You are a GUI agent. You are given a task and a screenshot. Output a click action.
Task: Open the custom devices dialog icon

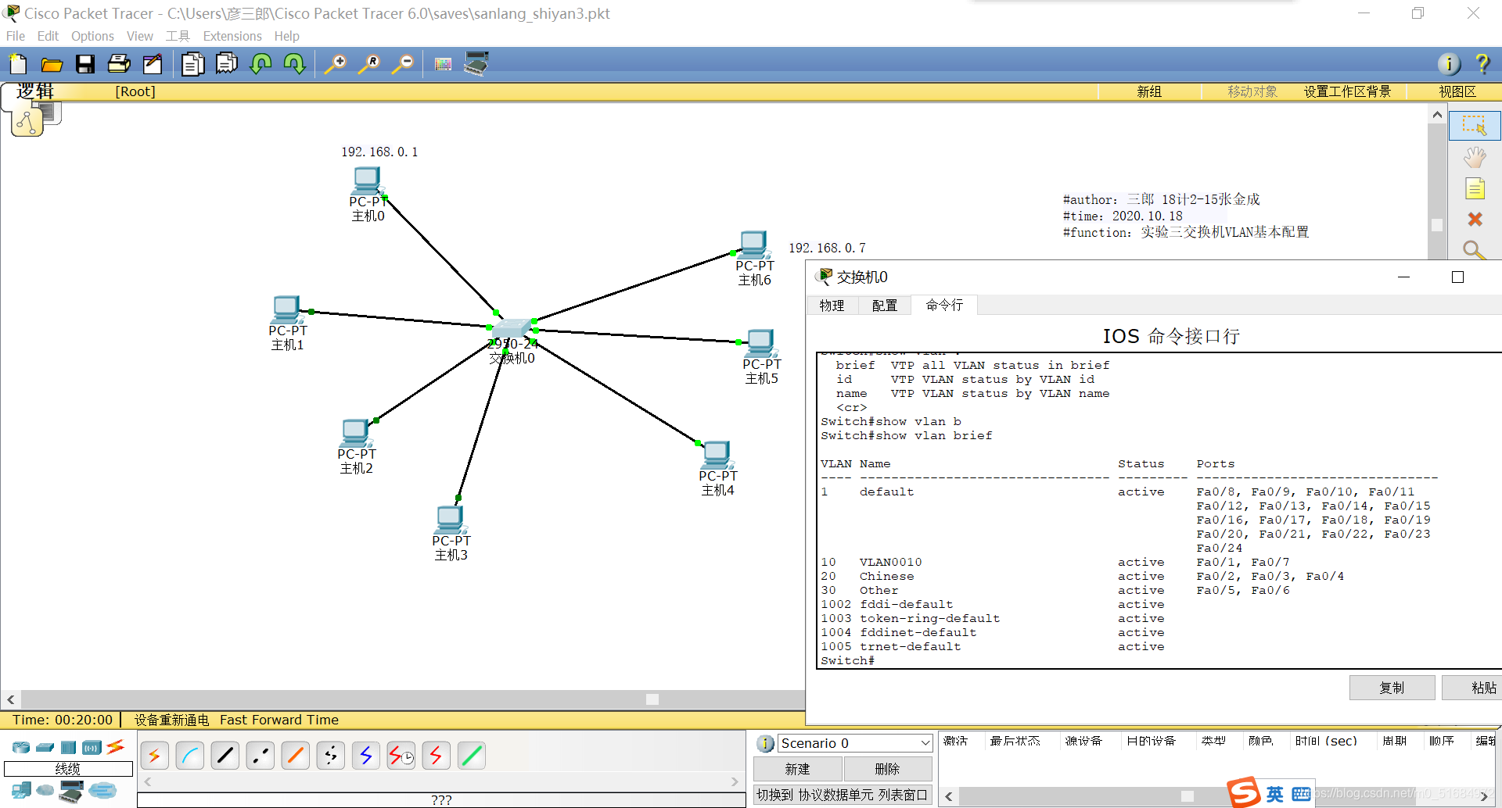click(x=476, y=63)
